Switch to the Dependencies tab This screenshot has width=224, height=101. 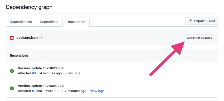click(x=21, y=22)
